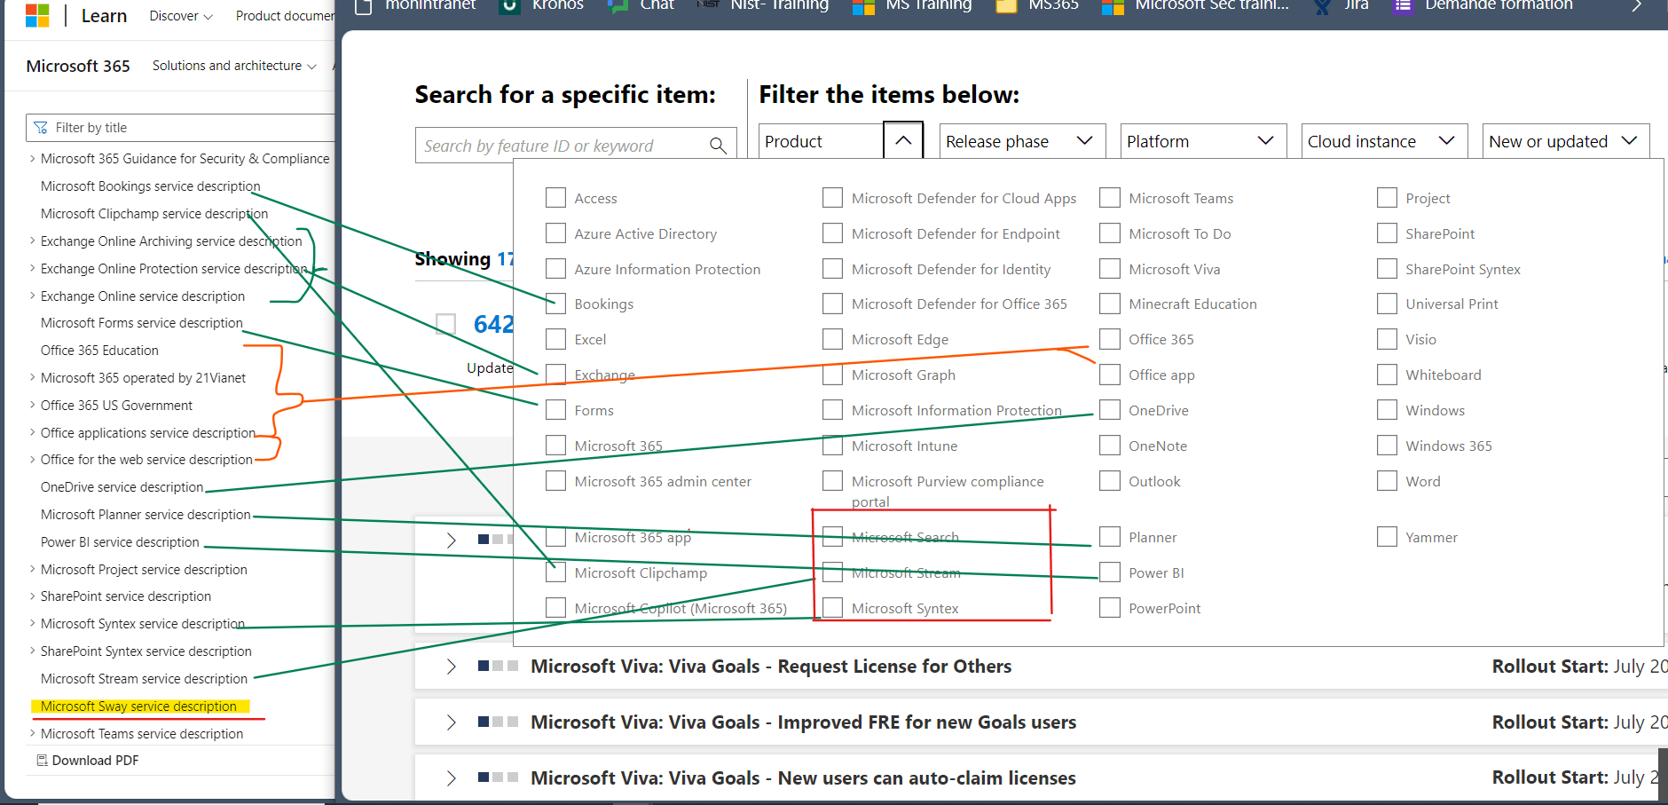Tick the Office 365 product checkbox
The height and width of the screenshot is (805, 1668).
pyautogui.click(x=1109, y=339)
